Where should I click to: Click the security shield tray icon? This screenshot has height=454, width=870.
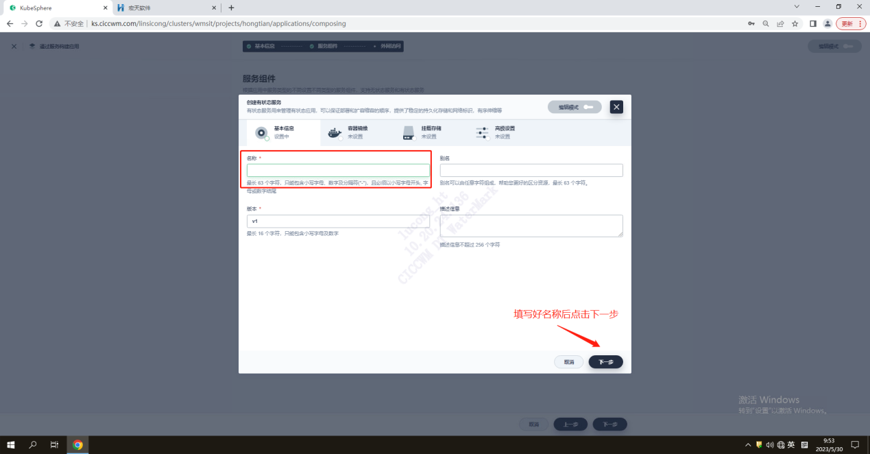point(759,444)
